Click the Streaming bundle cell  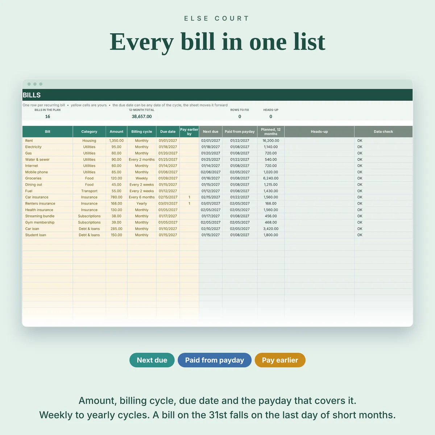pos(47,216)
